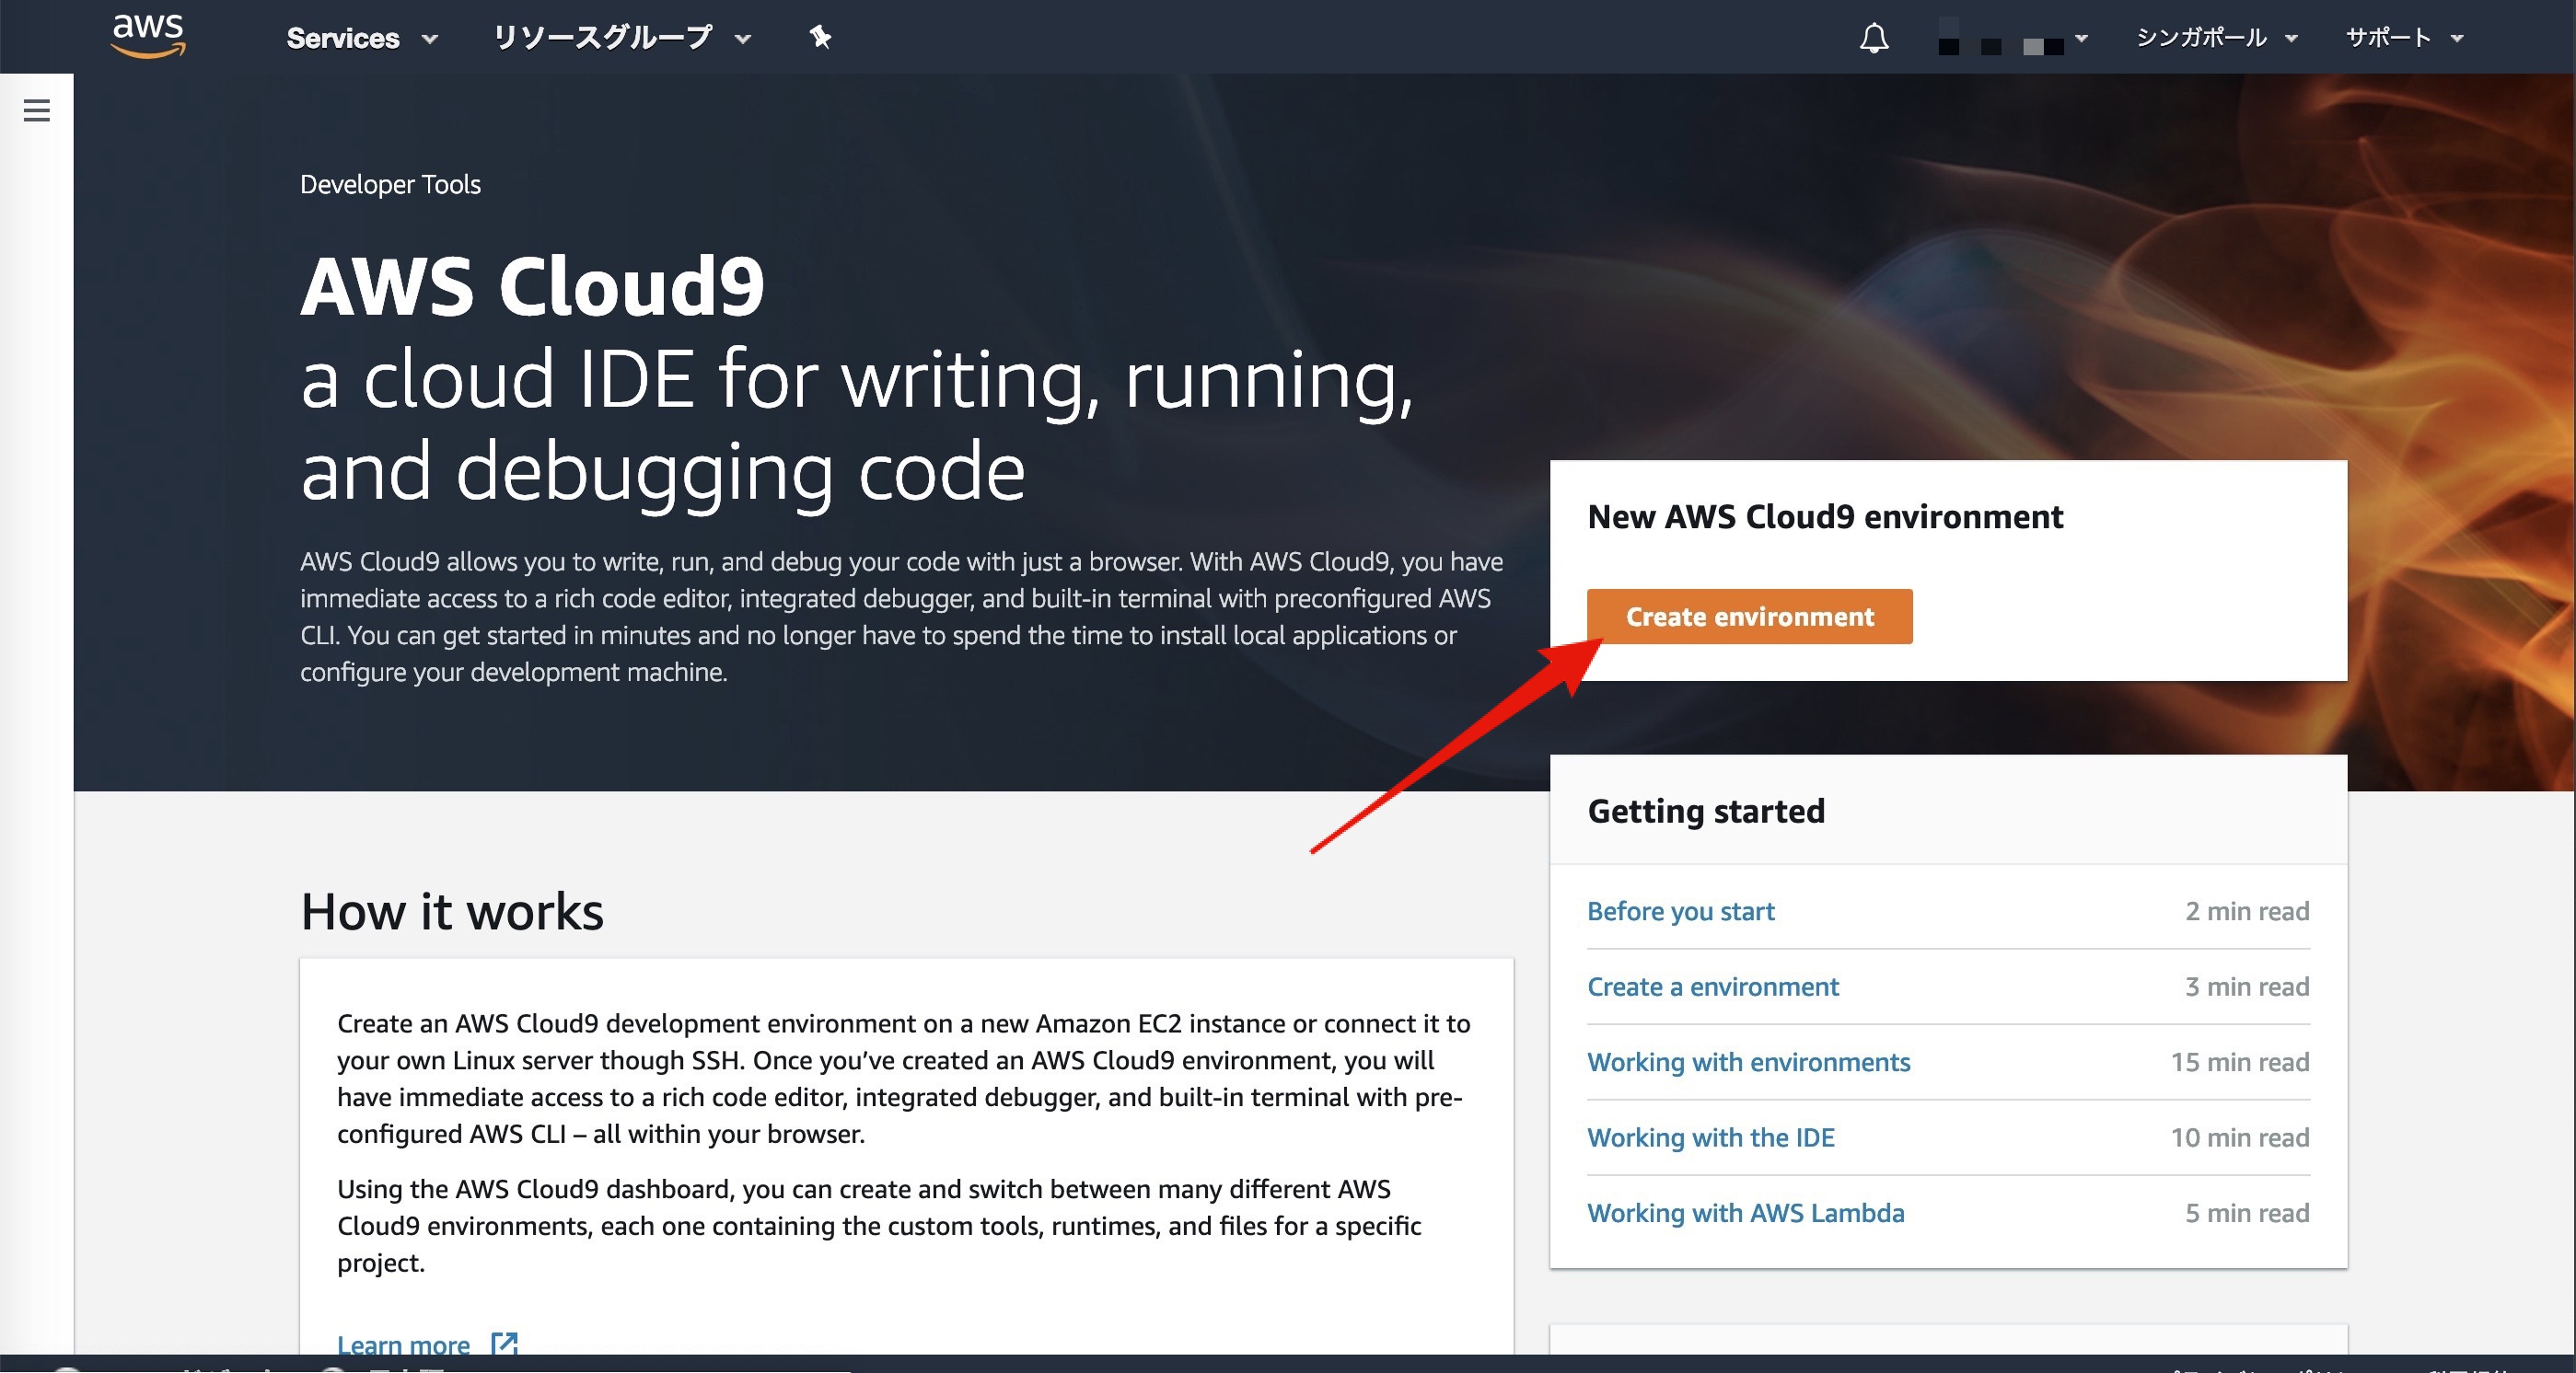Open the Working with AWS Lambda link
The image size is (2576, 1373).
click(1745, 1213)
